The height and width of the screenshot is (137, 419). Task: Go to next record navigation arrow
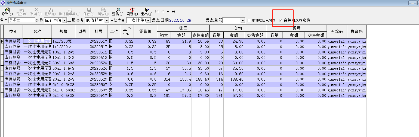point(168,11)
